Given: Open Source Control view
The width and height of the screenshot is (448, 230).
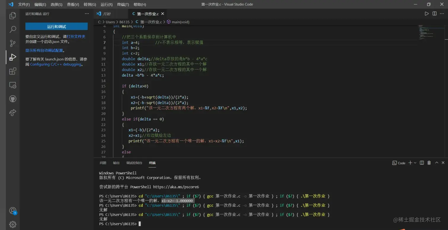Looking at the screenshot, I should pyautogui.click(x=13, y=43).
